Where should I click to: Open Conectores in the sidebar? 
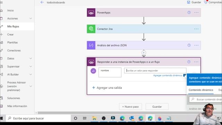coord(14,50)
